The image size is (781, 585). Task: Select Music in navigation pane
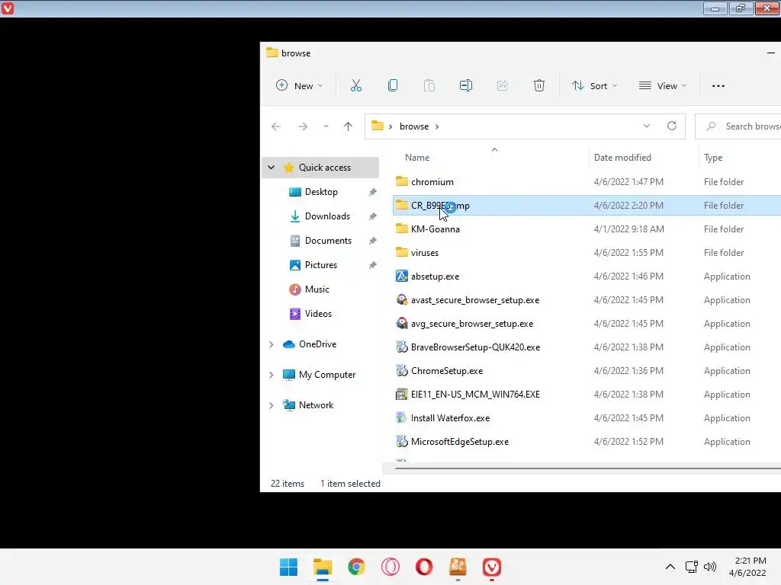(x=317, y=289)
